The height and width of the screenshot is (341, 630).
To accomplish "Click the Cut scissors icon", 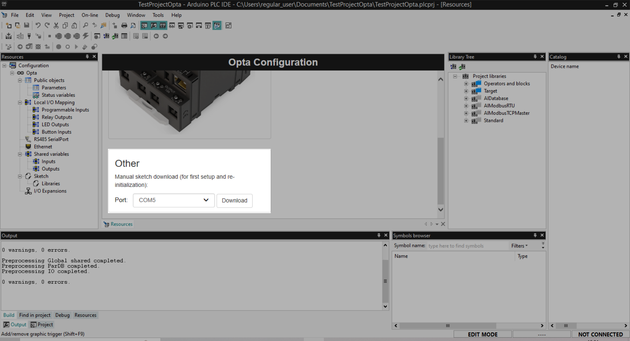I will click(x=56, y=25).
